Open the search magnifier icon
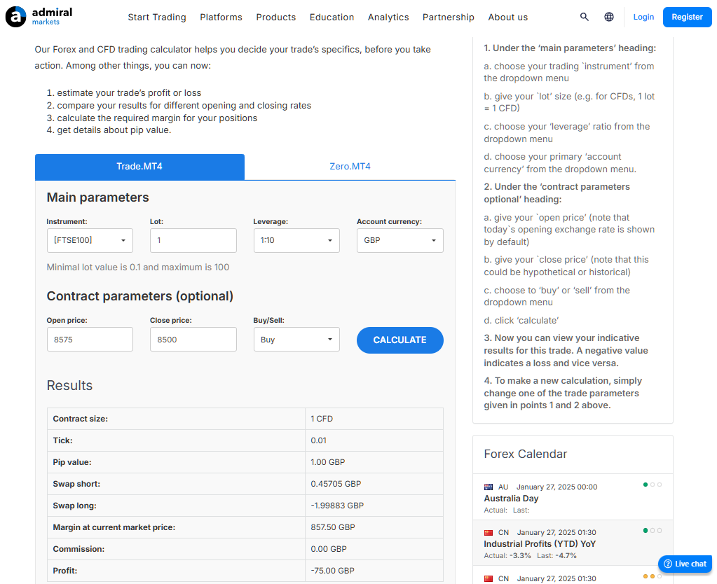 [584, 17]
